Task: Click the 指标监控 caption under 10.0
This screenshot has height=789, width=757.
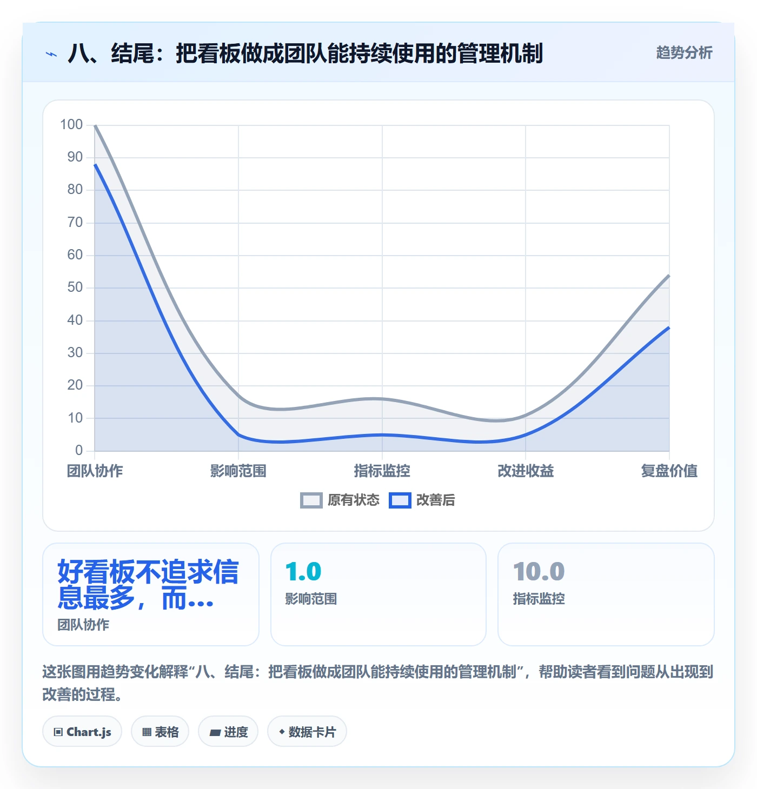Action: 539,599
